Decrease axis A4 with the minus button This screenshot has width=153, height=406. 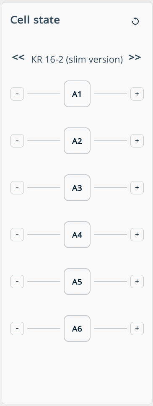[17, 235]
